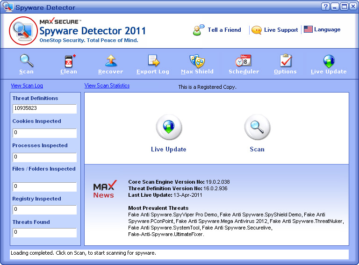Minimize the Spyware Detector window
The height and width of the screenshot is (265, 359).
tap(335, 7)
